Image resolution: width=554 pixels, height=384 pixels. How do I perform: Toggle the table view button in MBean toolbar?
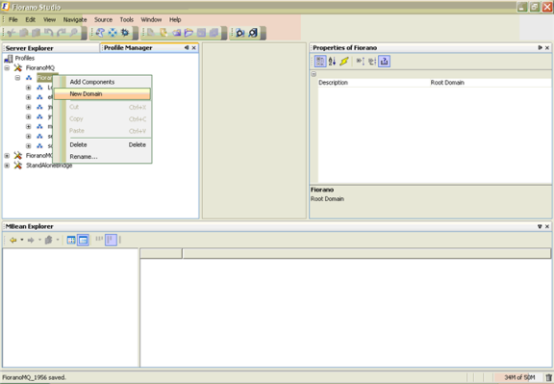click(71, 240)
